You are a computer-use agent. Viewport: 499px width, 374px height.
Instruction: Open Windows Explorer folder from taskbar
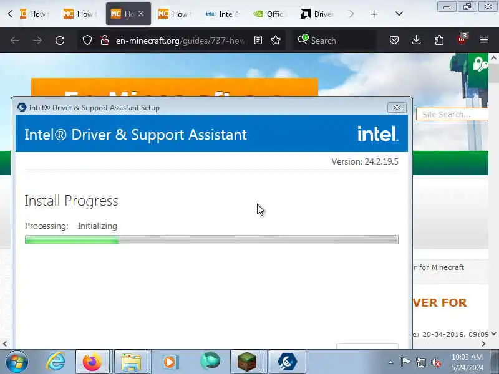click(x=131, y=362)
